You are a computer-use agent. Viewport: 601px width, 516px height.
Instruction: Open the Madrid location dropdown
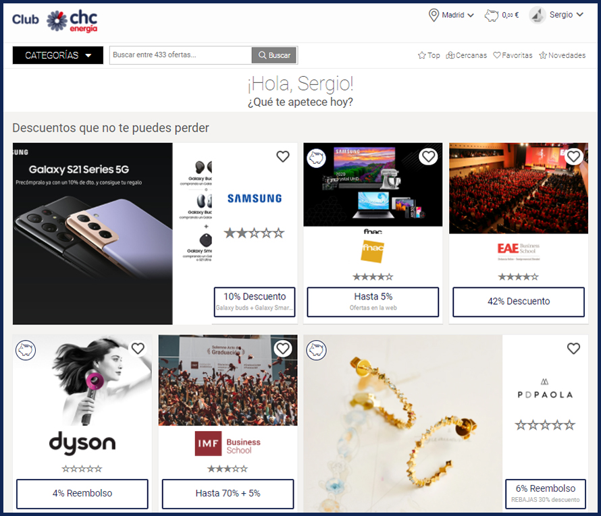[x=458, y=15]
